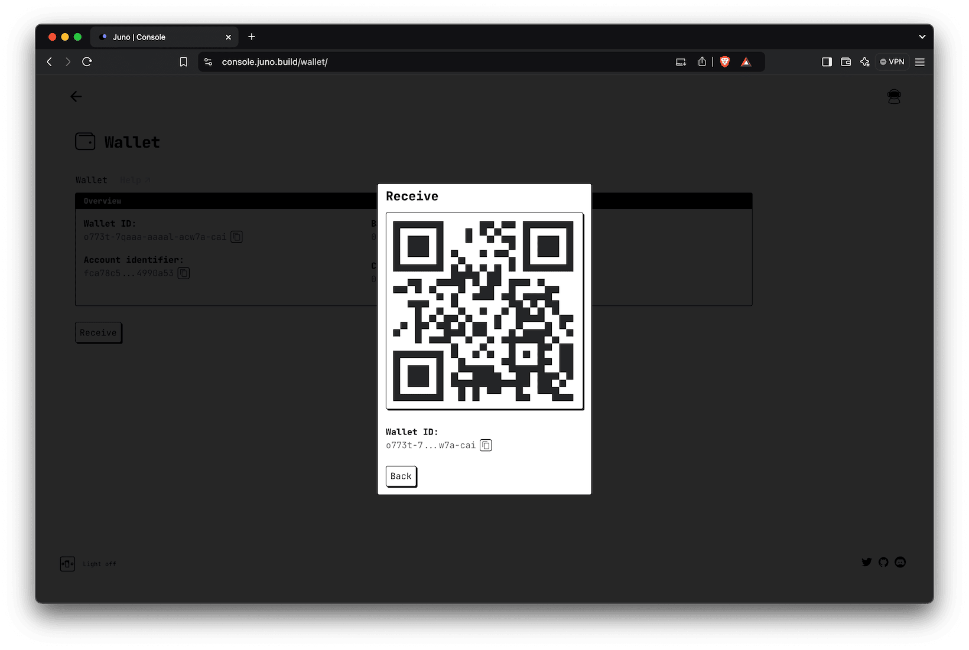Open Leo AI sparkle icon in toolbar
Image resolution: width=969 pixels, height=650 pixels.
[x=864, y=61]
